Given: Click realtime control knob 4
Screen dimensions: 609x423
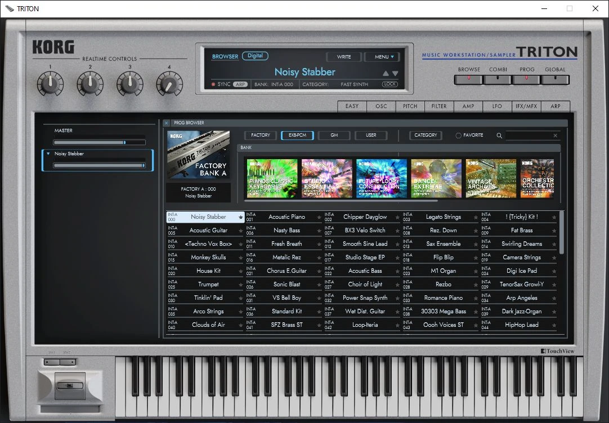Looking at the screenshot, I should 169,83.
